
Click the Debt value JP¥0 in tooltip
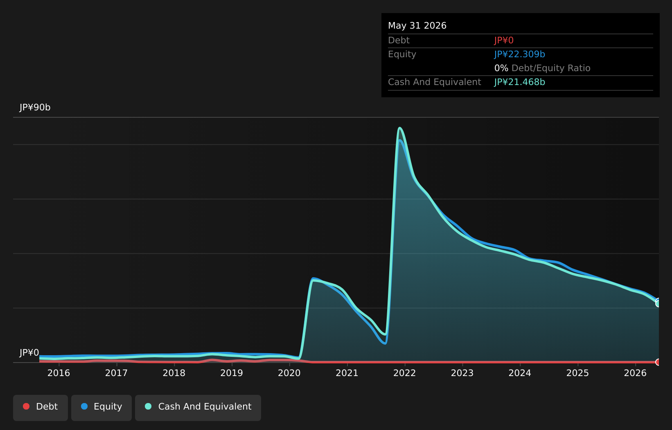504,40
